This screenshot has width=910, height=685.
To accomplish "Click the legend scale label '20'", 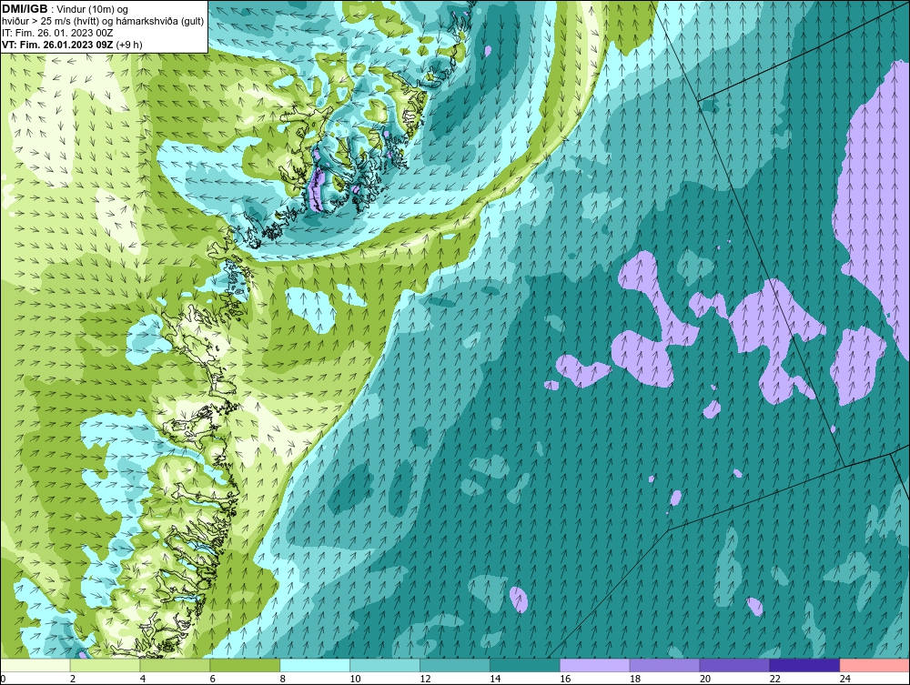I will tap(705, 679).
